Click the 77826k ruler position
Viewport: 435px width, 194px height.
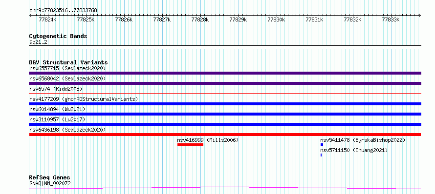click(x=124, y=20)
